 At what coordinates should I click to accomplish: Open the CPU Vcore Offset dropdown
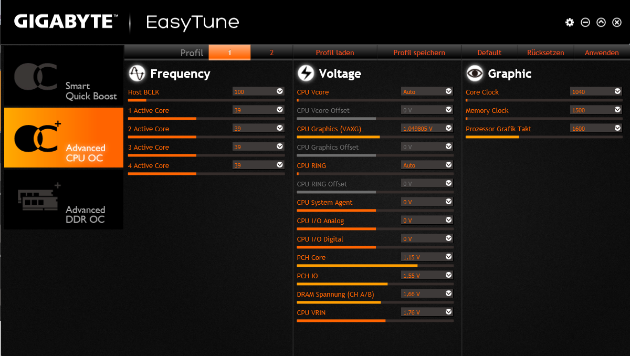(427, 110)
